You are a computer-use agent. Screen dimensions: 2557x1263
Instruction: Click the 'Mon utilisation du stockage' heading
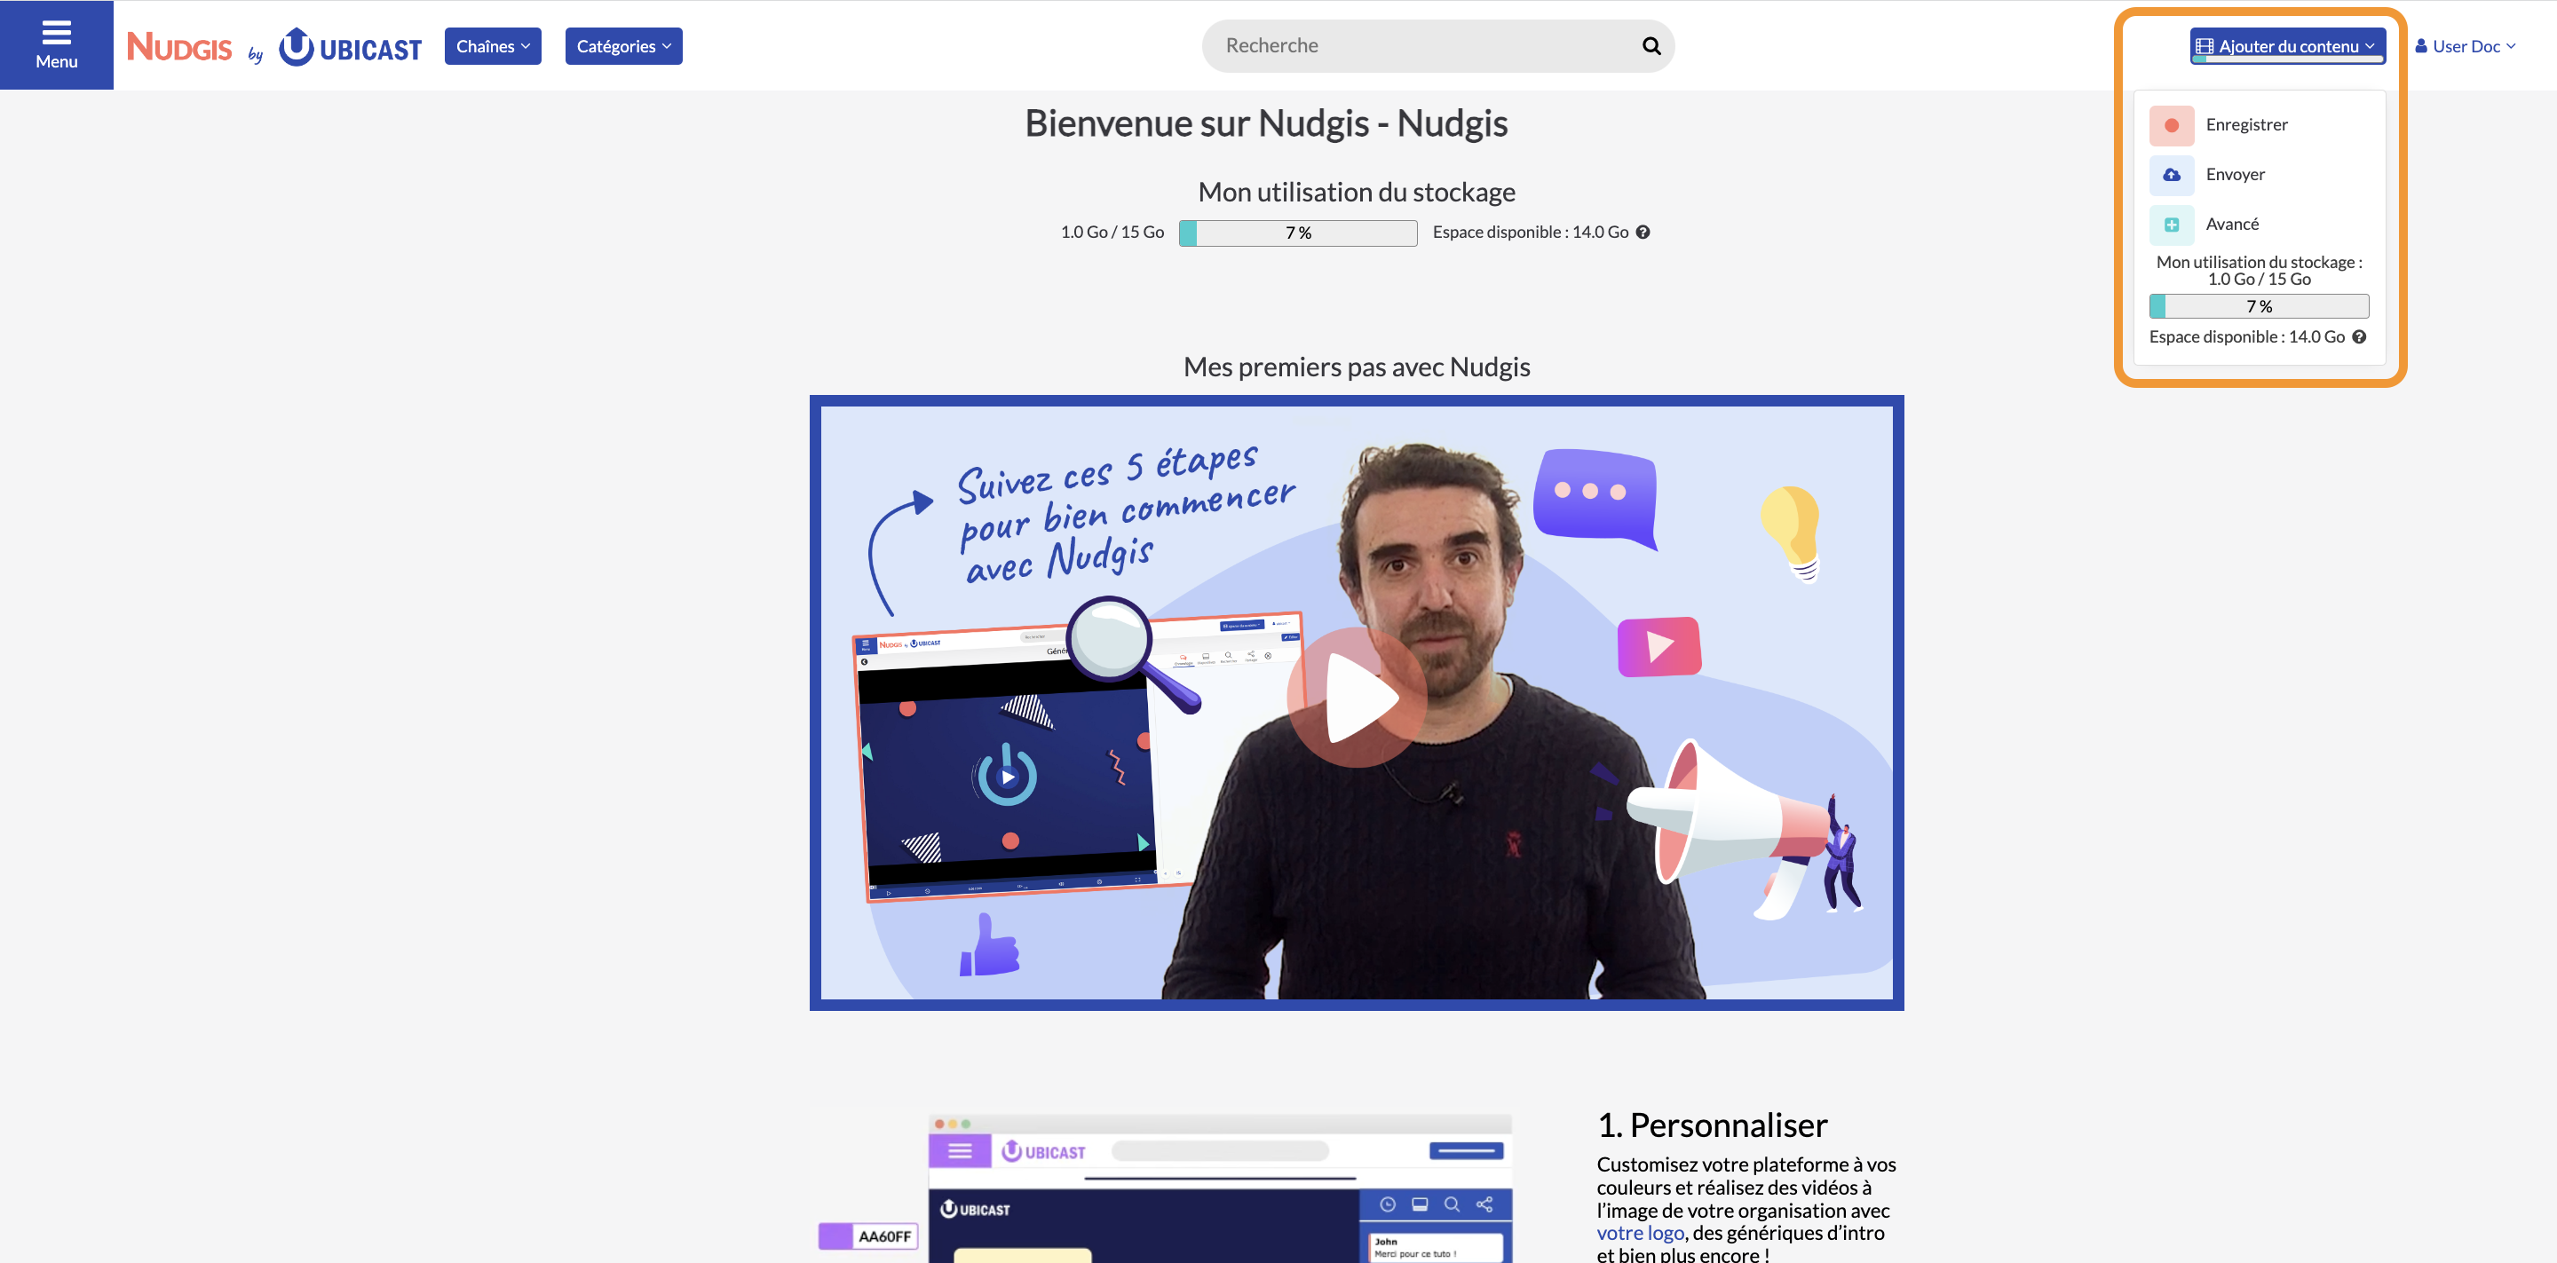click(1356, 192)
